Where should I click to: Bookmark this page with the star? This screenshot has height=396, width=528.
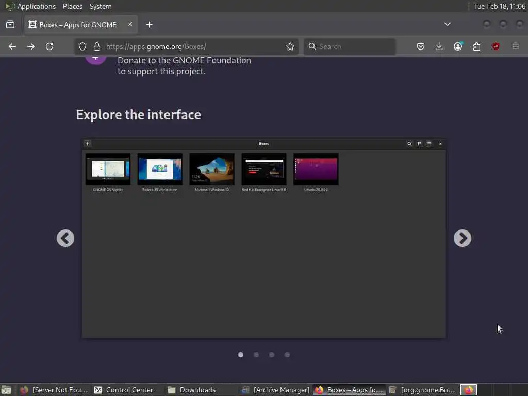(x=290, y=46)
